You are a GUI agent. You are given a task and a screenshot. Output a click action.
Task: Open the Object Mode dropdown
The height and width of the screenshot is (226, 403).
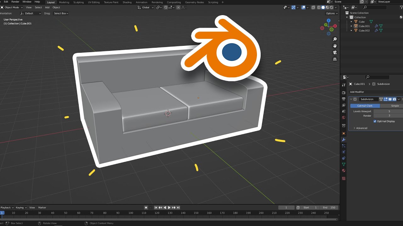click(12, 8)
